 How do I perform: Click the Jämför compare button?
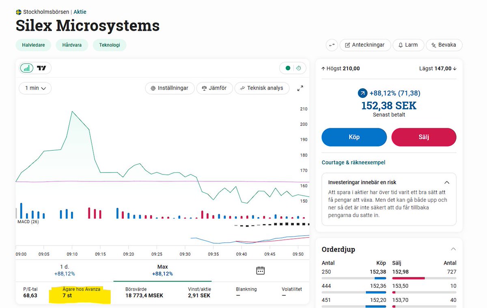215,88
